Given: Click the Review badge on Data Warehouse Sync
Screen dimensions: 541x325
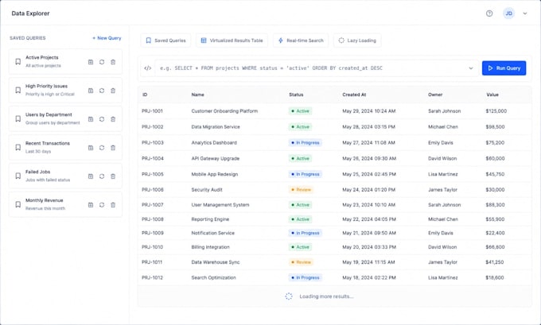Looking at the screenshot, I should 301,262.
